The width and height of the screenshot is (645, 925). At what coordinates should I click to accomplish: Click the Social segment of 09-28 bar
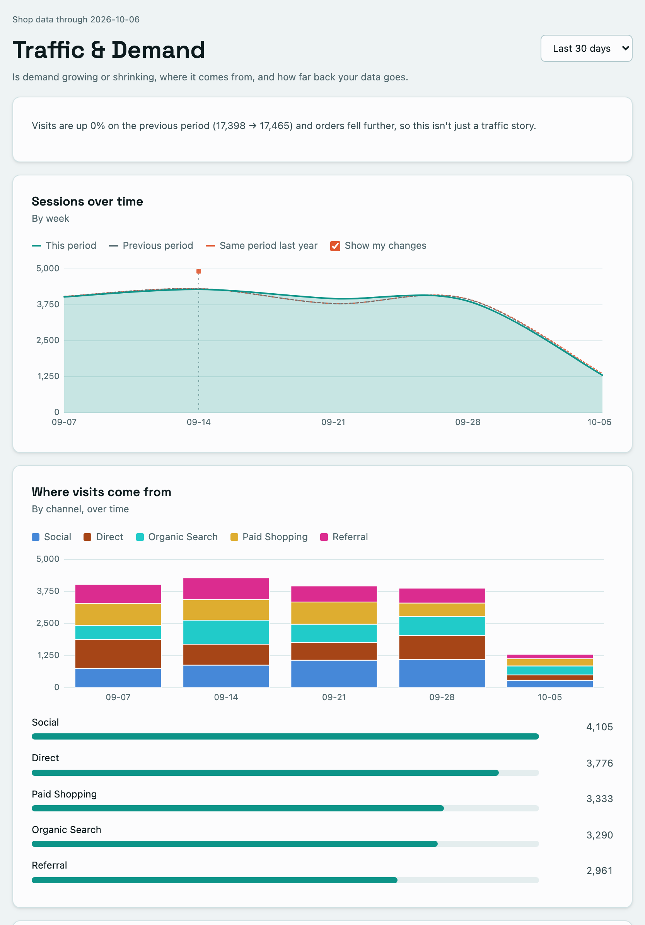[442, 673]
